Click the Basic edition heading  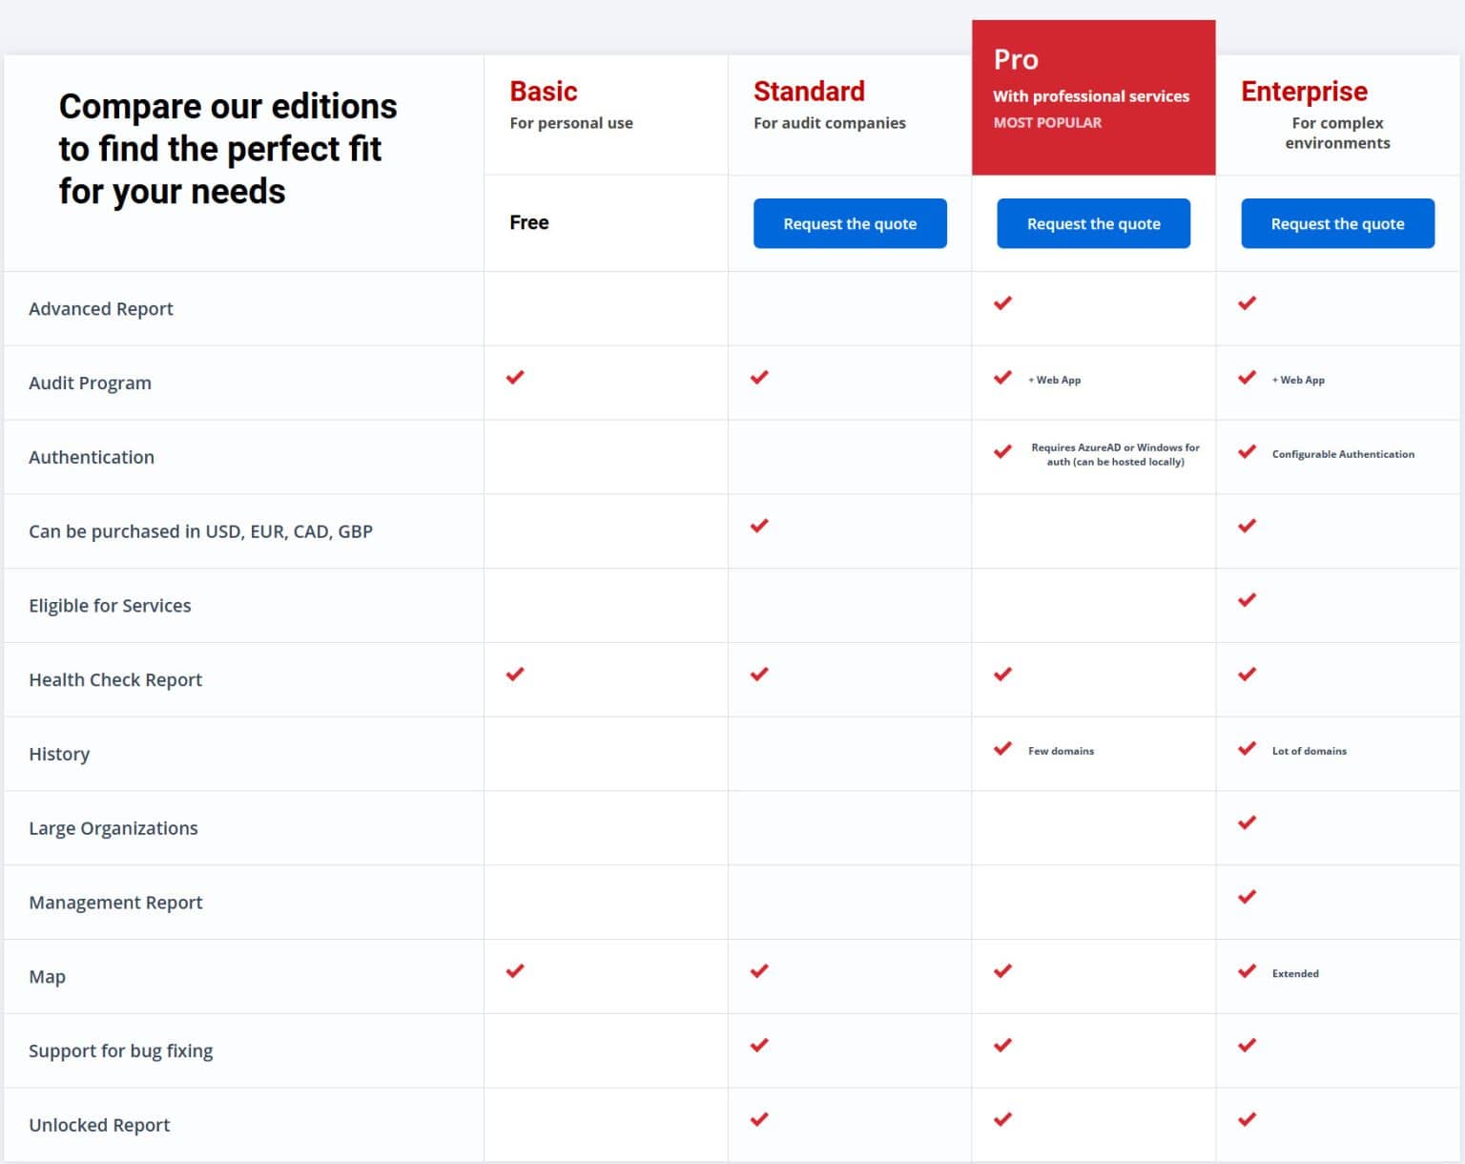point(544,92)
